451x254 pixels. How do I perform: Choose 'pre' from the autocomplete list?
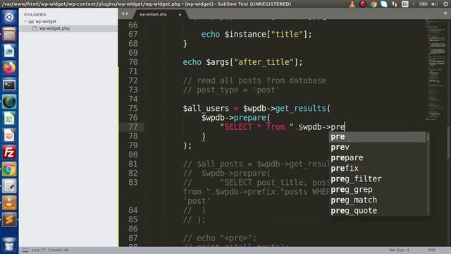click(378, 137)
